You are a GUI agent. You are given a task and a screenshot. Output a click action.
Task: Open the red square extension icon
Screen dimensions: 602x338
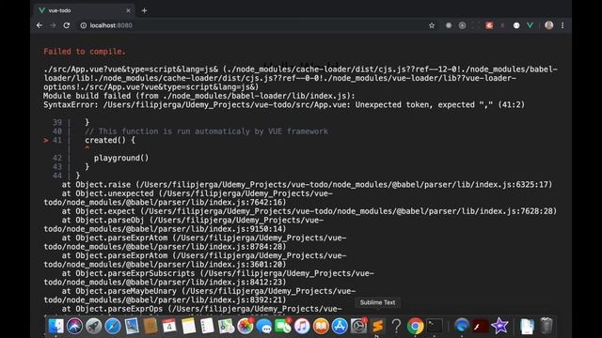tap(489, 25)
